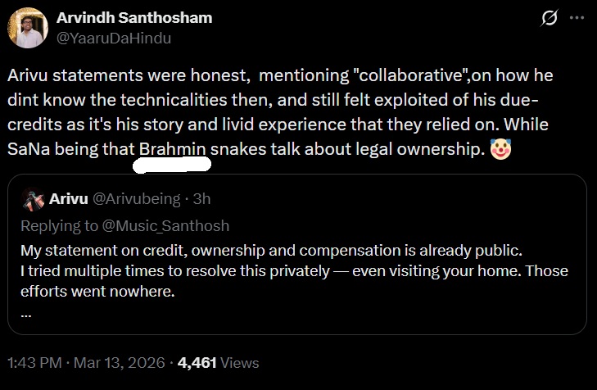The width and height of the screenshot is (597, 390).
Task: Click the 3h timestamp on the quoted tweet
Action: coord(201,199)
